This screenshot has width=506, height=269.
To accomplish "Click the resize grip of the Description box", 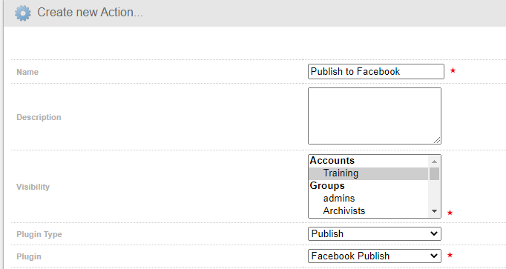I will pos(437,140).
